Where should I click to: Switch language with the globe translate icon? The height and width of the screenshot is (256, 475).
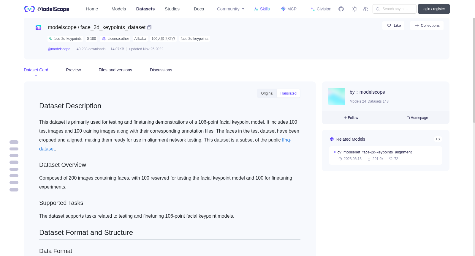[x=365, y=9]
